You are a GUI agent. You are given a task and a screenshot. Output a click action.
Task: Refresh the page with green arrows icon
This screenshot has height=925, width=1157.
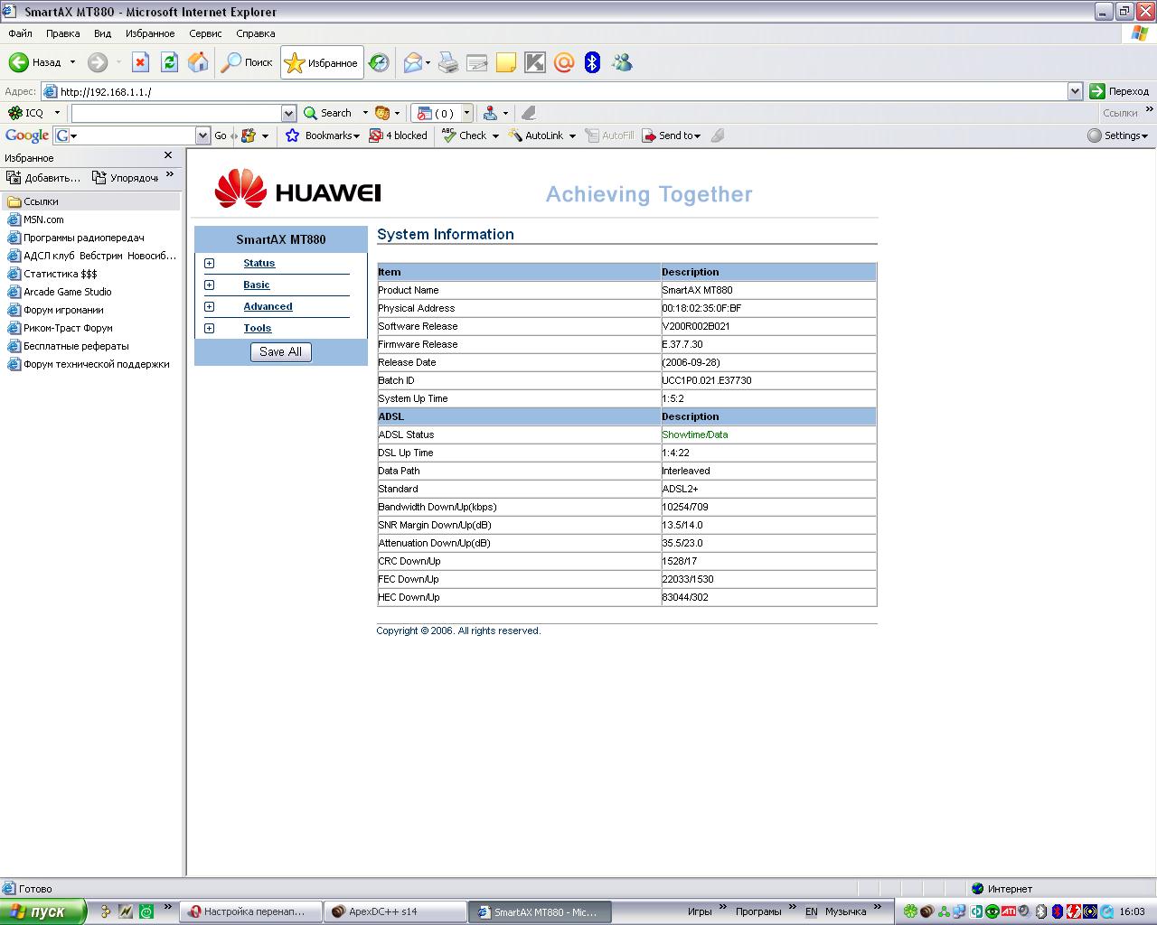tap(169, 62)
